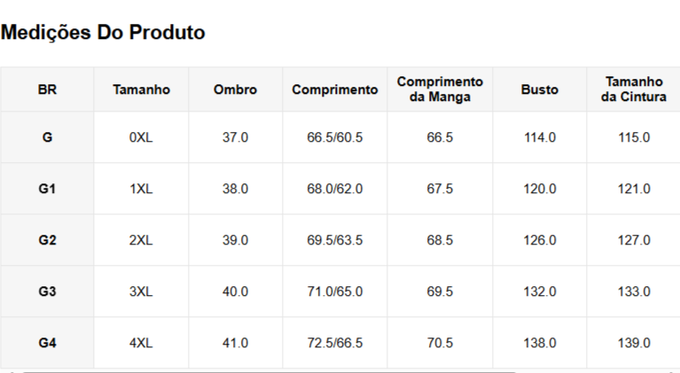The image size is (680, 373).
Task: Click the 38.0 shoulder value
Action: (235, 189)
